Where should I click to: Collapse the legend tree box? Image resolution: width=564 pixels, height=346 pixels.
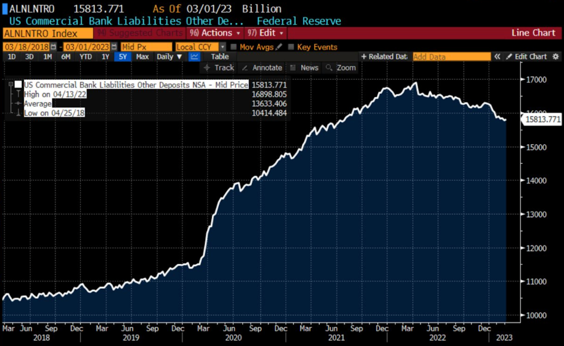click(11, 85)
